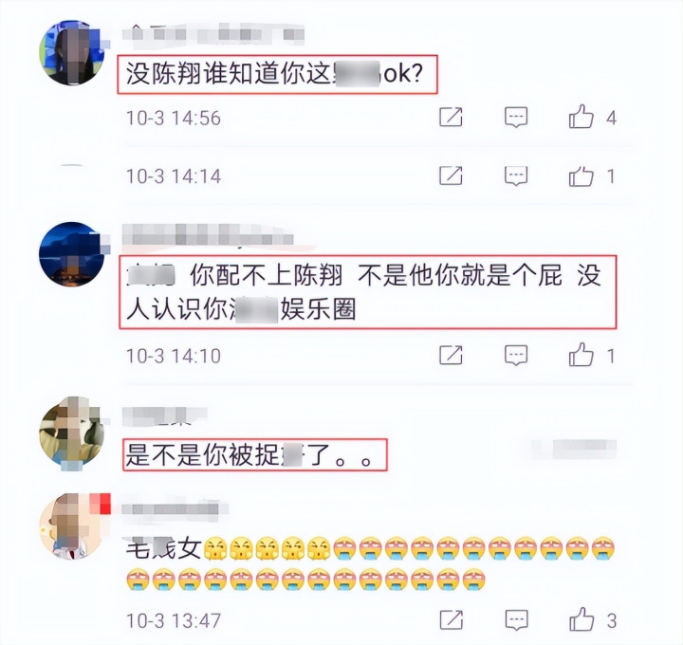Reply to the 10-3 14:14 comment
Image resolution: width=683 pixels, height=645 pixels.
pos(516,175)
